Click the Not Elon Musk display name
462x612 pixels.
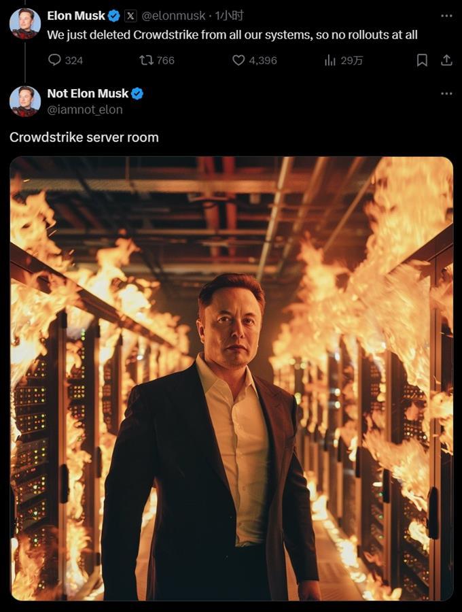pos(88,93)
